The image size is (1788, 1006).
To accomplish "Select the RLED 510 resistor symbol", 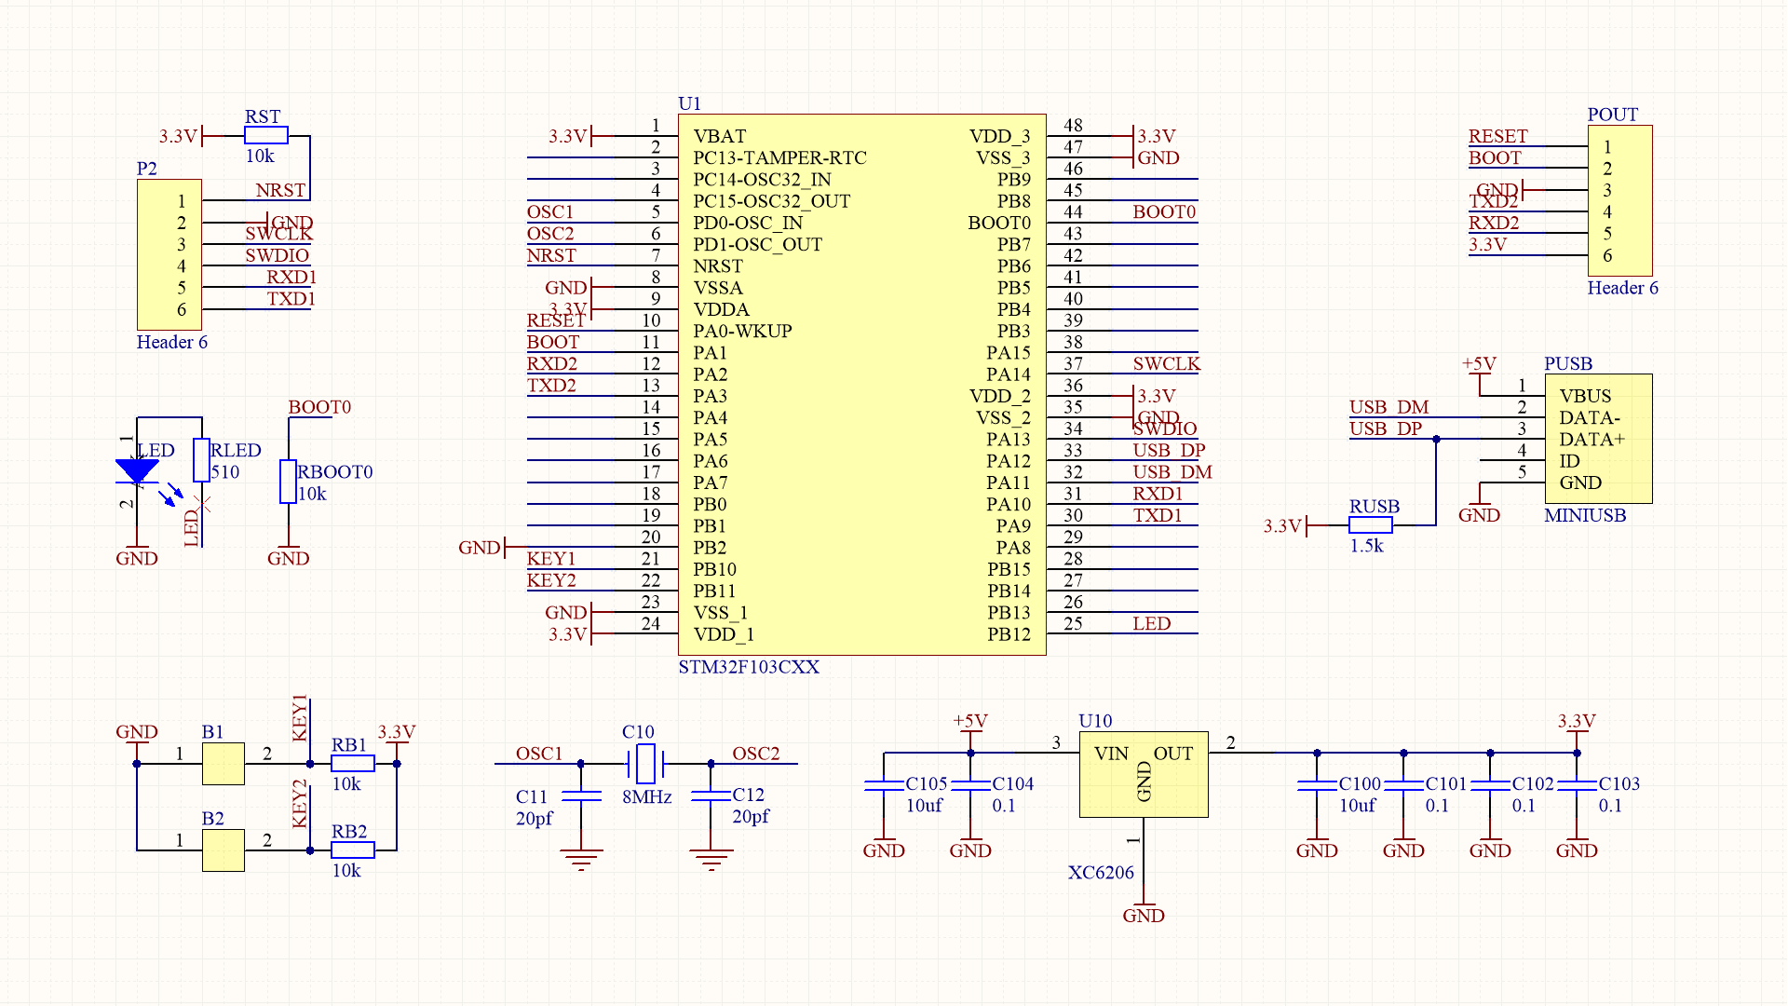I will click(201, 460).
